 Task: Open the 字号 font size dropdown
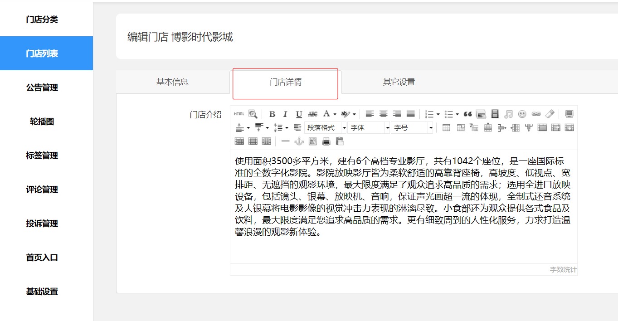point(413,128)
